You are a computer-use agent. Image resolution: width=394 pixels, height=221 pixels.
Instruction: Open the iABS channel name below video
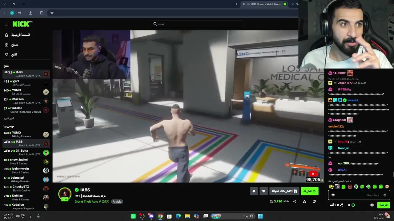[x=85, y=190]
